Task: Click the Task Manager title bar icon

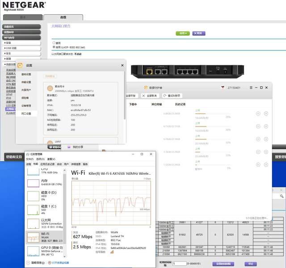Action: (x=28, y=154)
